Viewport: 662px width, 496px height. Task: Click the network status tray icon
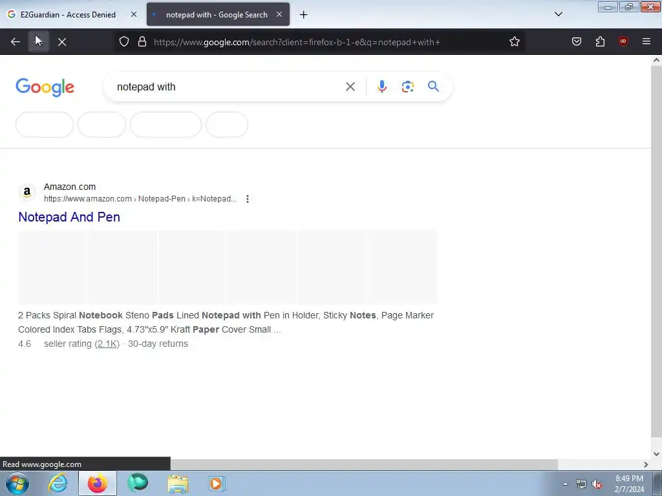click(581, 484)
